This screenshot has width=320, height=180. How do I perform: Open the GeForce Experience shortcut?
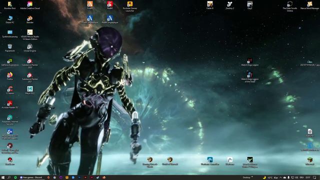pyautogui.click(x=10, y=62)
